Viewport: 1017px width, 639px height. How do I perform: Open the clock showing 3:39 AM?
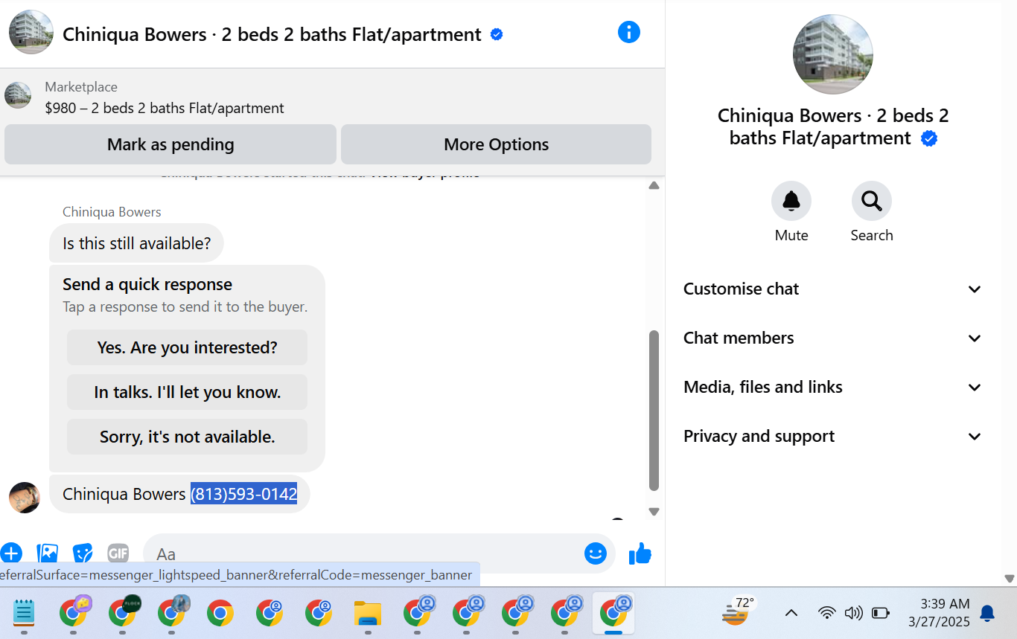[x=939, y=612]
